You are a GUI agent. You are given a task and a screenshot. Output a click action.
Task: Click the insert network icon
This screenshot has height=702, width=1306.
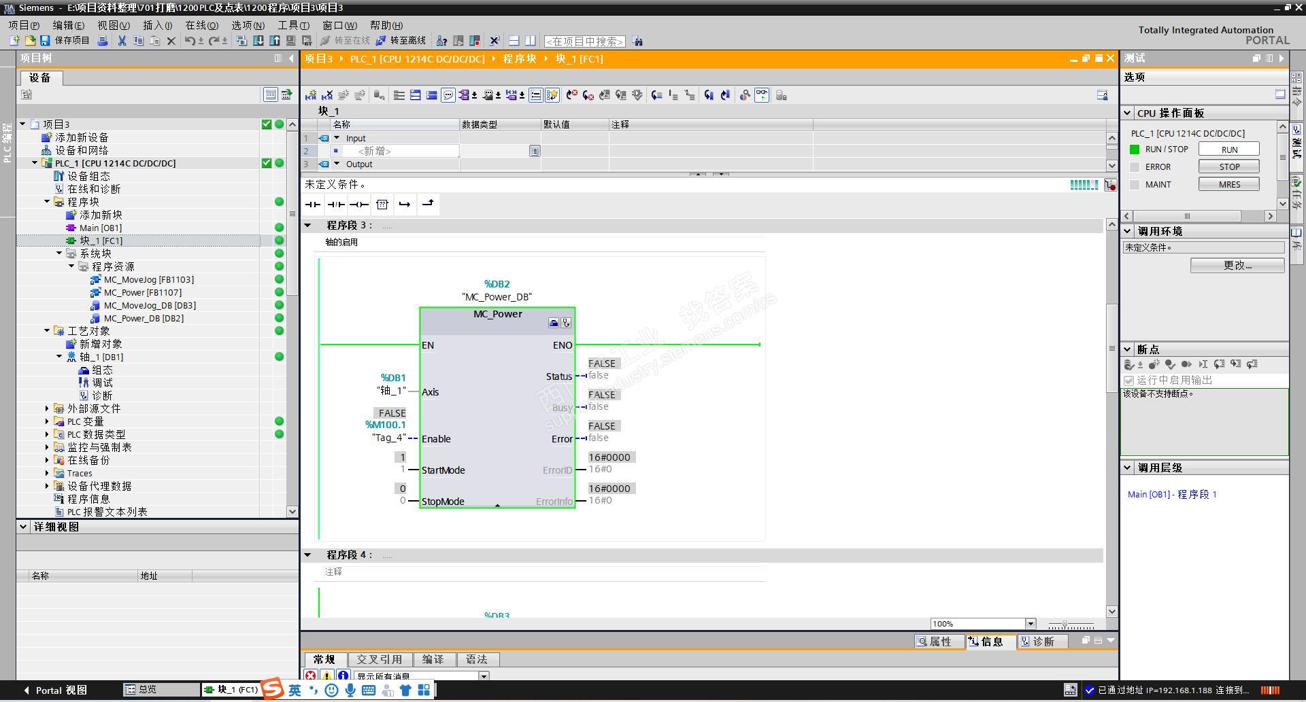point(311,95)
